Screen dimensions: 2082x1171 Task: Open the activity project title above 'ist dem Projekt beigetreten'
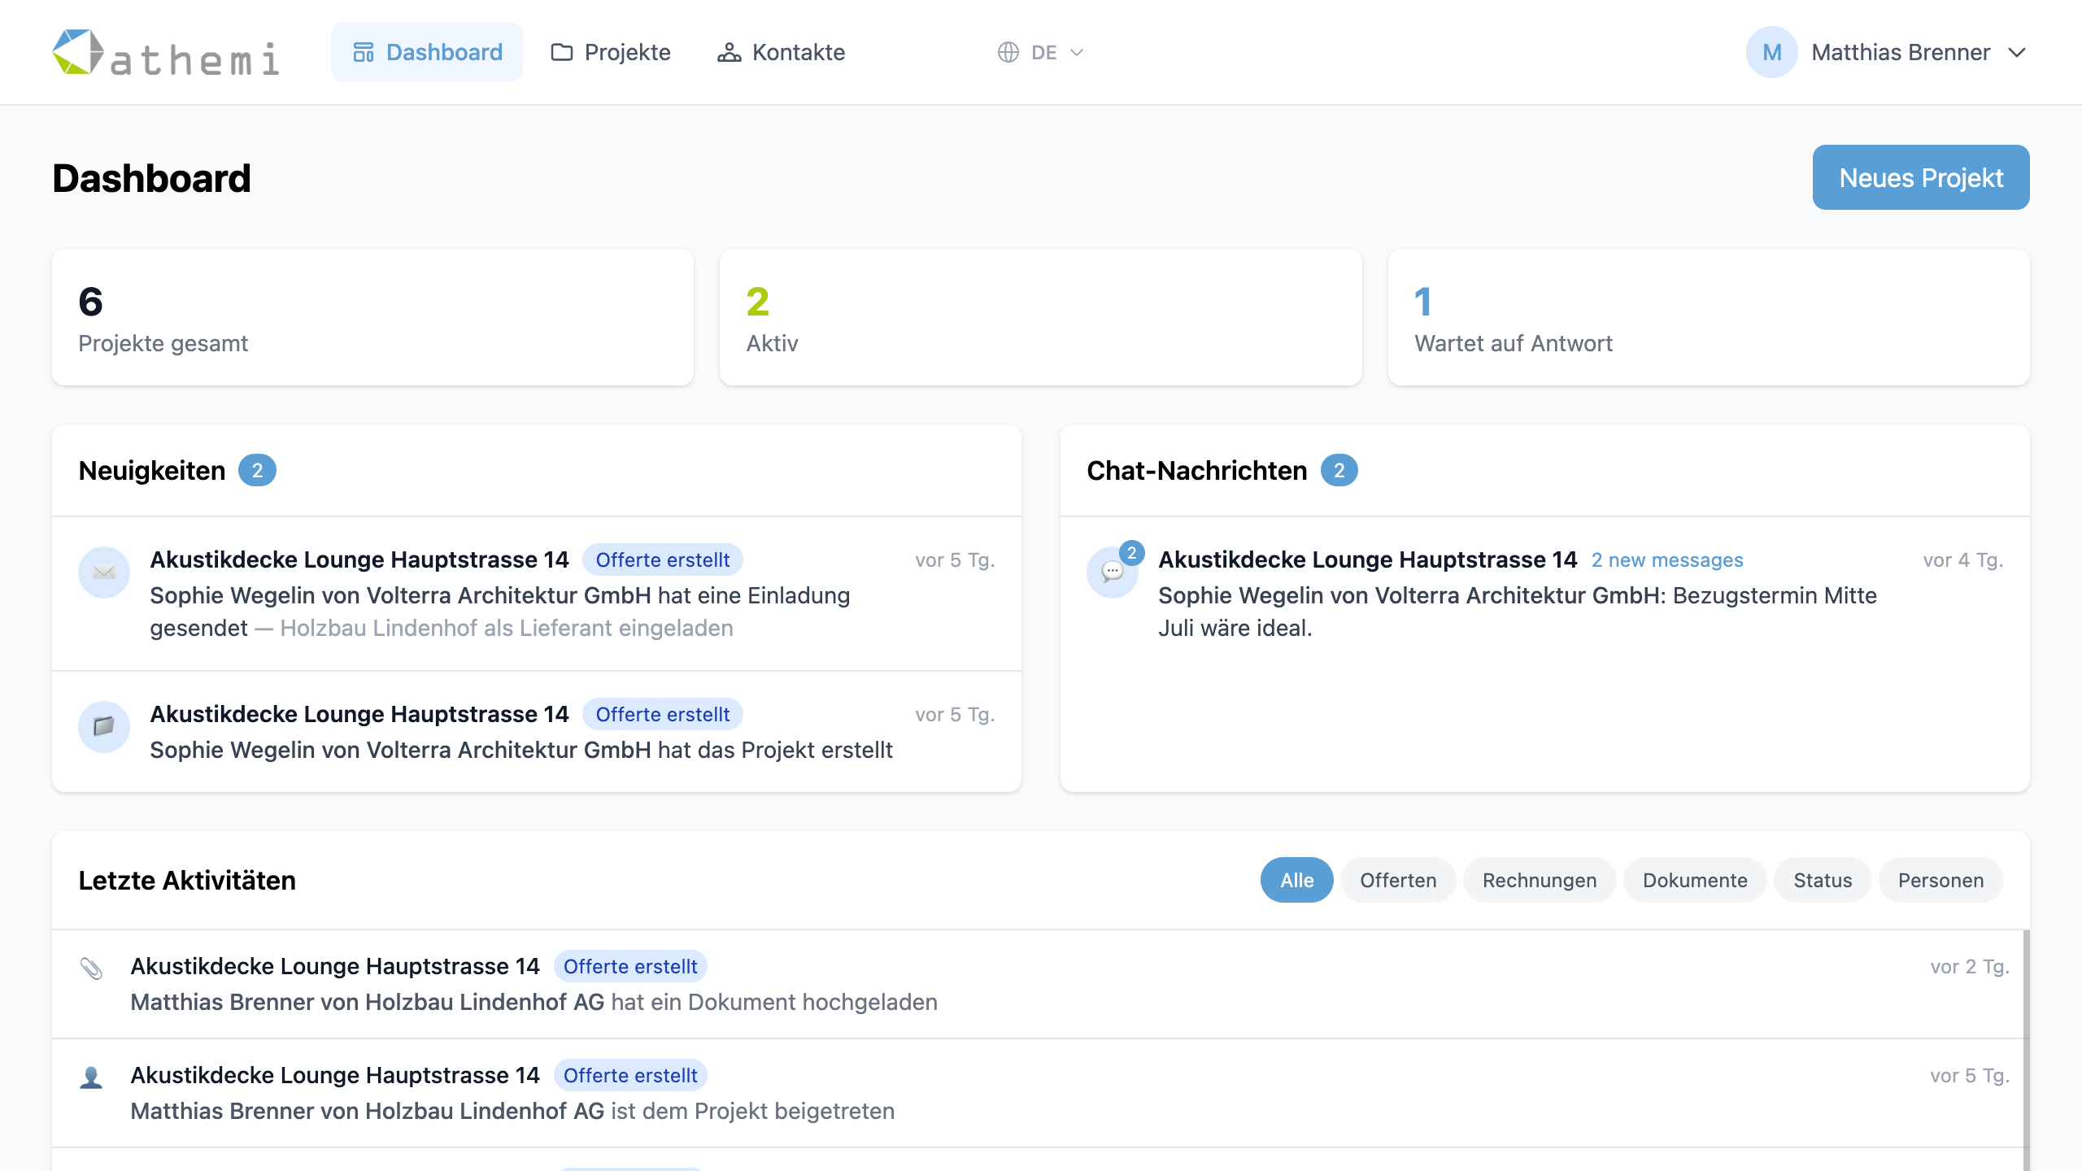coord(335,1075)
